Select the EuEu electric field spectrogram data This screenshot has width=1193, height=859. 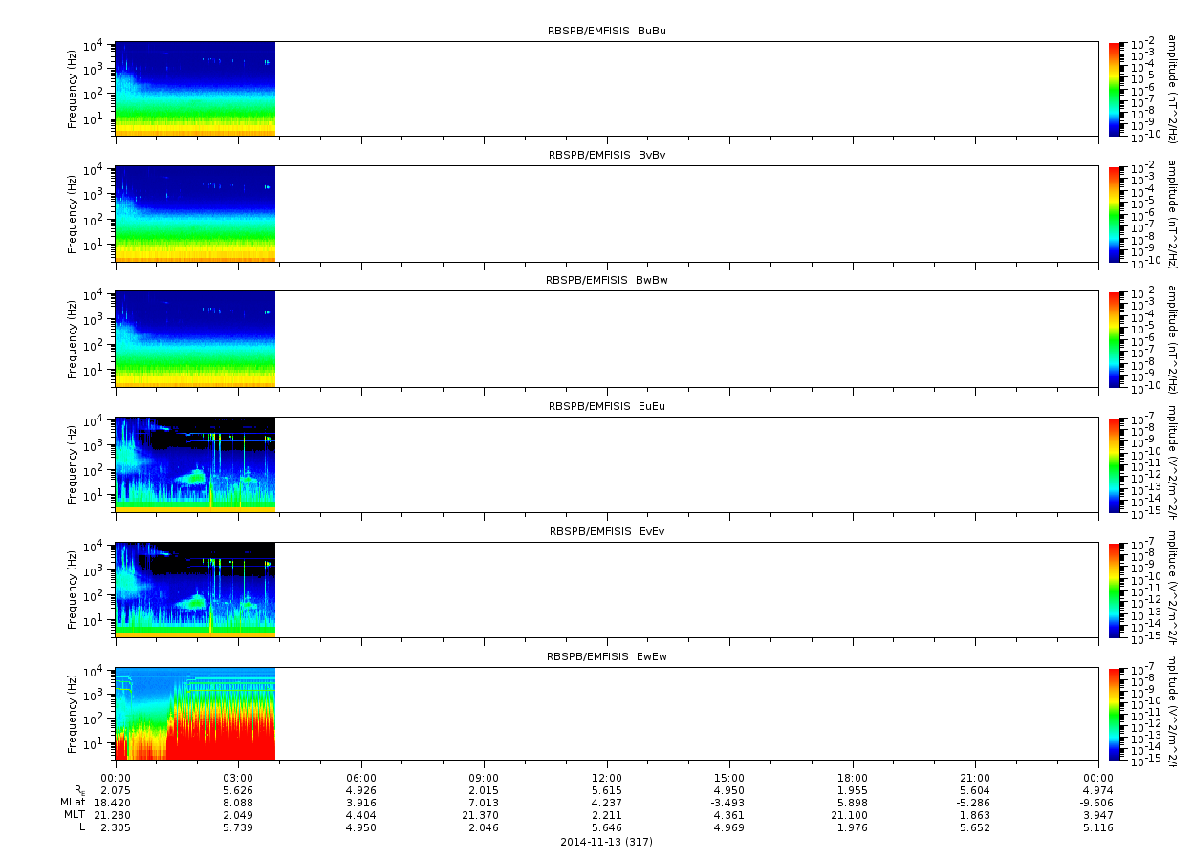pyautogui.click(x=195, y=464)
